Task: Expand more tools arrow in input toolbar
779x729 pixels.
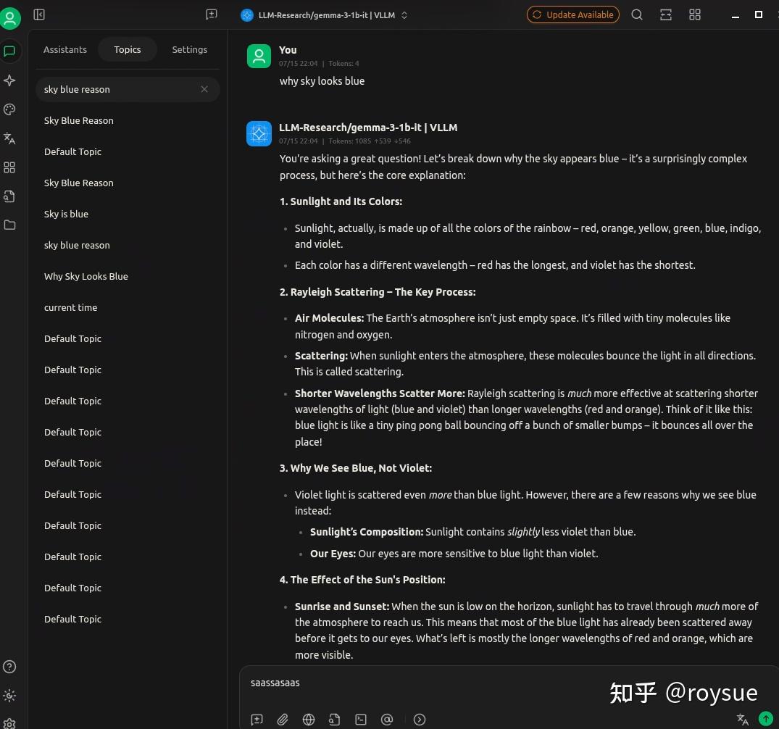Action: click(x=420, y=719)
